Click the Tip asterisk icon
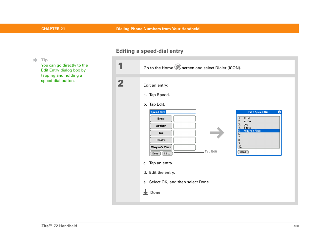The height and width of the screenshot is (242, 313). (35, 60)
